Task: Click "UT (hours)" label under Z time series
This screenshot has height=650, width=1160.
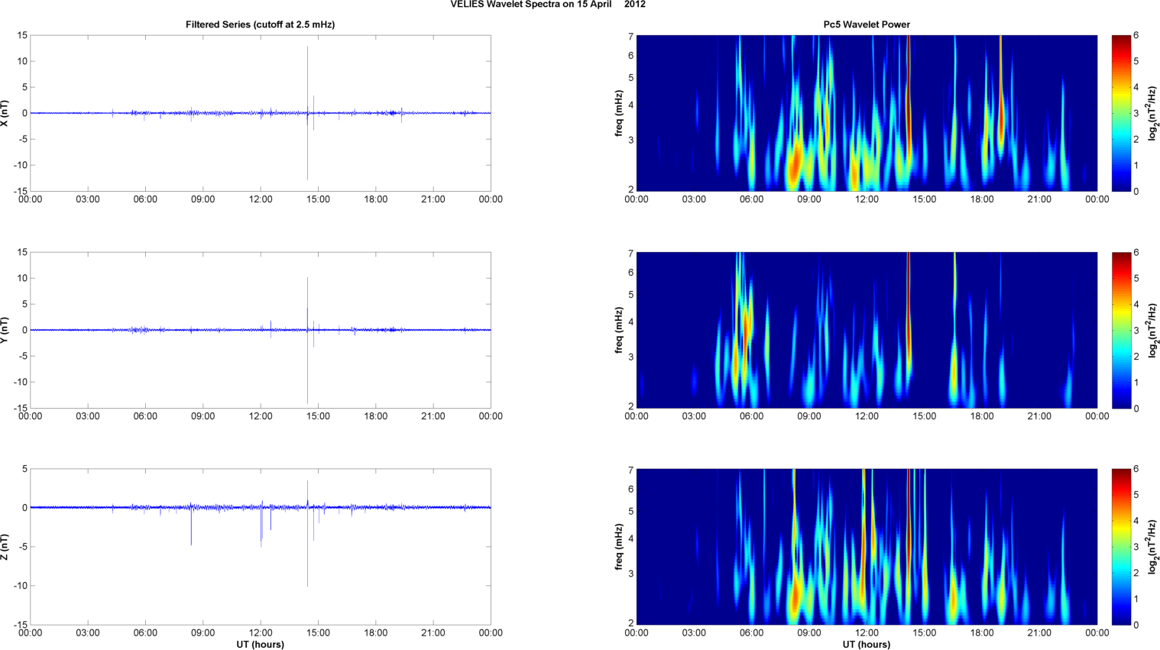Action: [x=260, y=645]
